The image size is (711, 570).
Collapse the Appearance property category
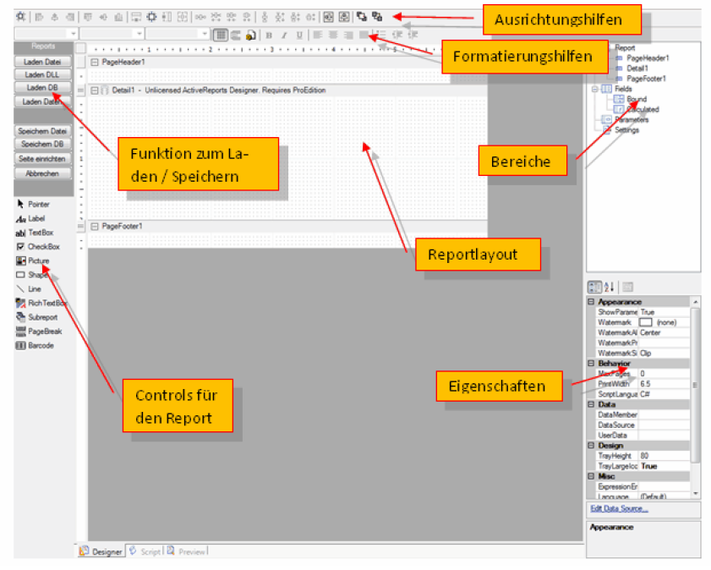[x=591, y=302]
